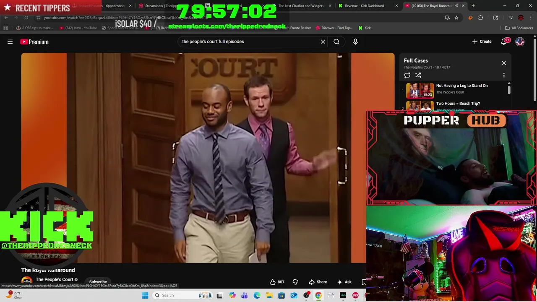The height and width of the screenshot is (302, 537).
Task: Share the video
Action: 318,282
